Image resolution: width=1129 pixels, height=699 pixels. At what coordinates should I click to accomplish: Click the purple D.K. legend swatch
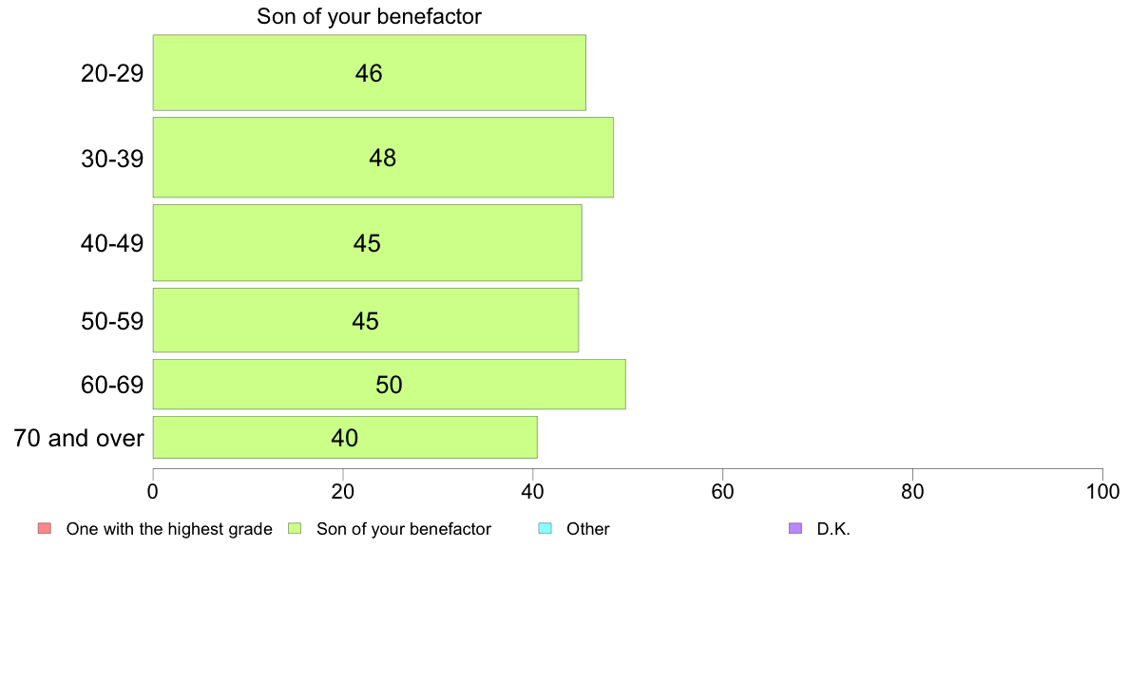794,528
